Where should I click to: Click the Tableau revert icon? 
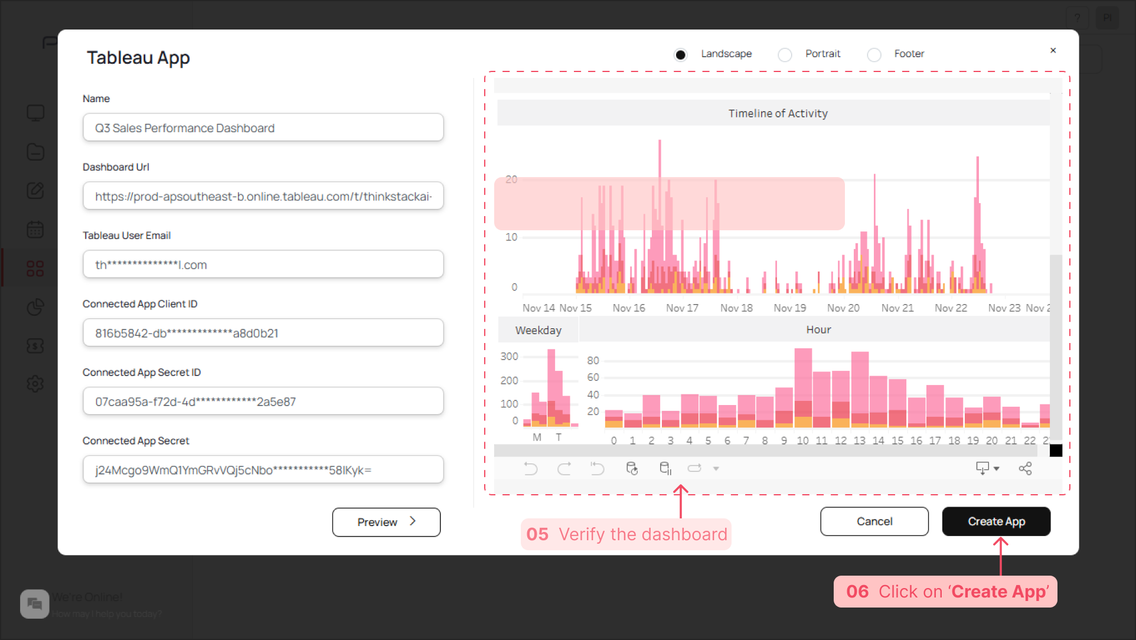[x=598, y=469]
